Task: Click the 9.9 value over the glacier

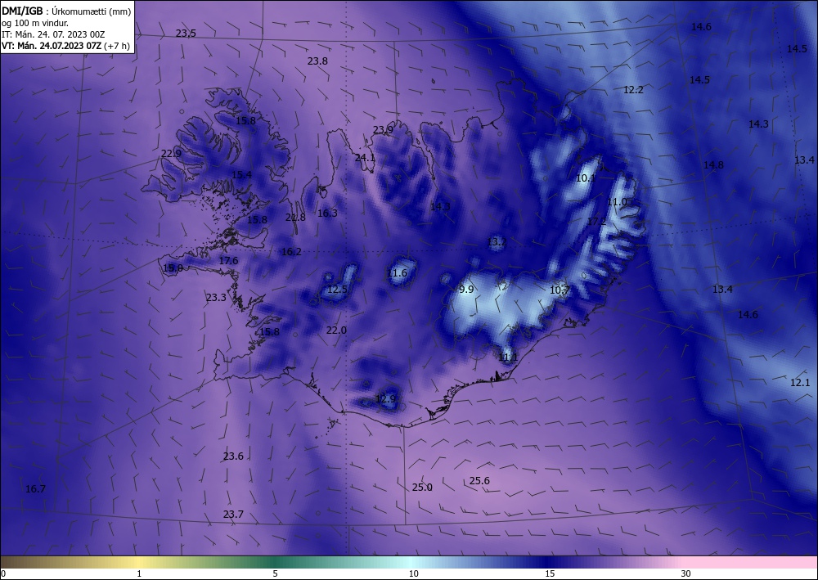Action: 466,290
